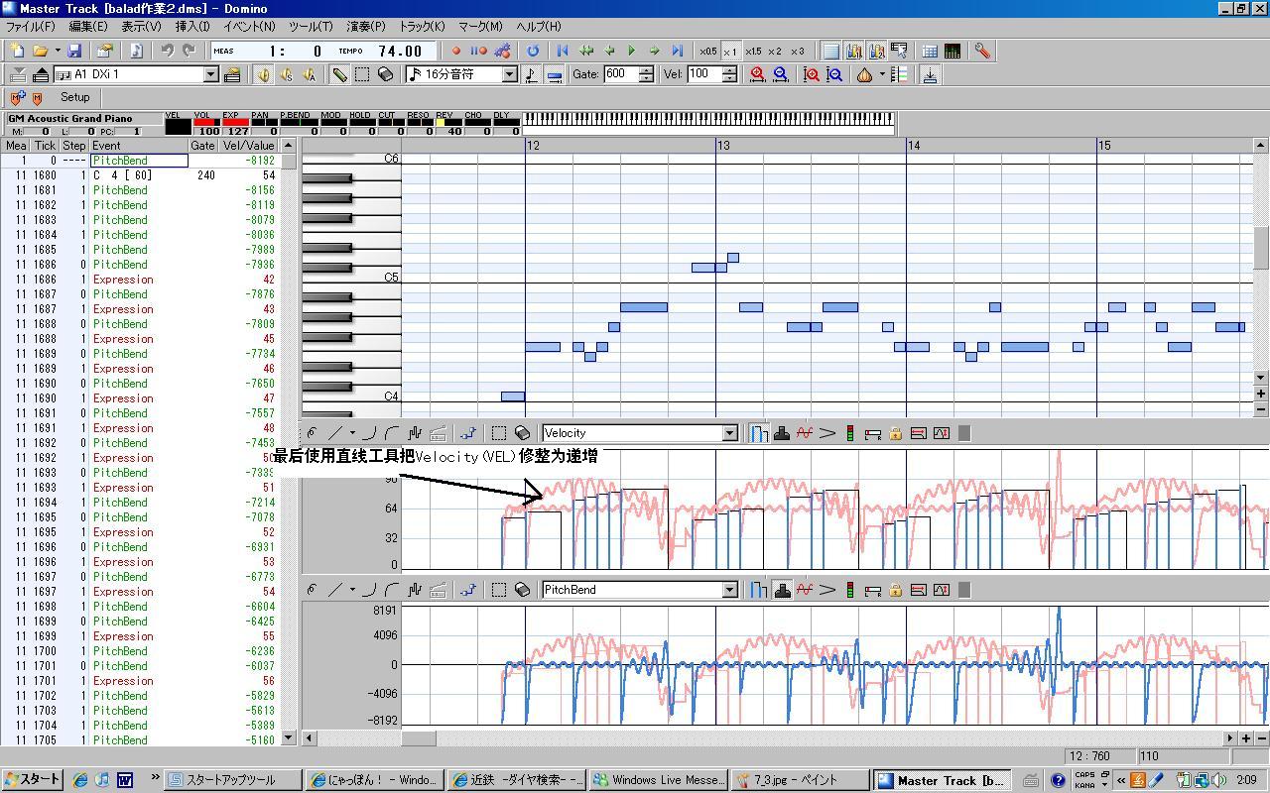The height and width of the screenshot is (793, 1270).
Task: Click the Vel/Value column header
Action: pos(249,146)
